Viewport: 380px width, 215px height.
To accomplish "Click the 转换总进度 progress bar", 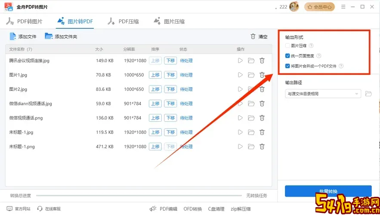I will click(x=139, y=195).
